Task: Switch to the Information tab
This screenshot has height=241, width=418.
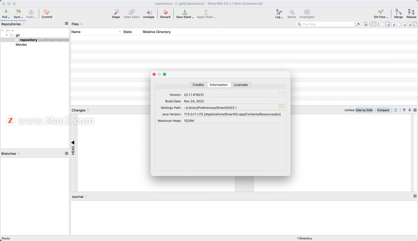Action: [x=219, y=85]
